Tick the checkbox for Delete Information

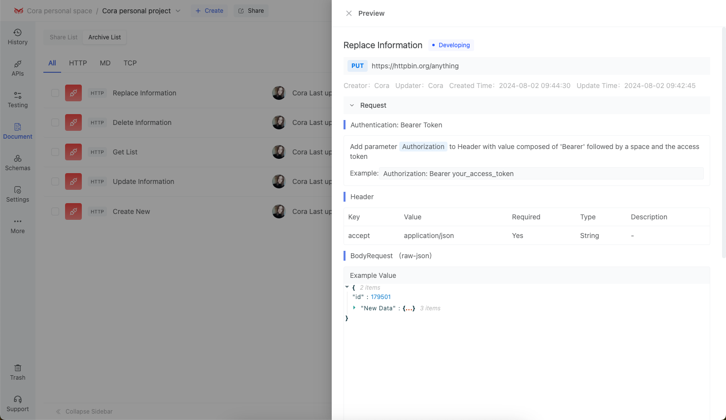click(55, 122)
